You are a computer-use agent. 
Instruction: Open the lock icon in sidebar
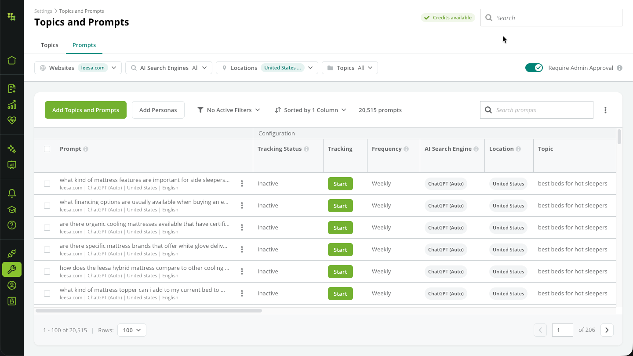(12, 301)
